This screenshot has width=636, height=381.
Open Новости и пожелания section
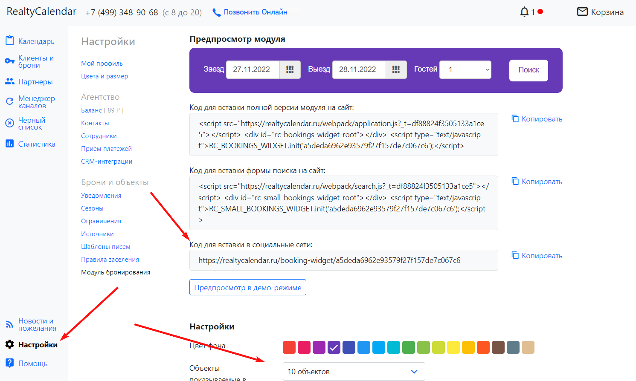click(x=38, y=324)
